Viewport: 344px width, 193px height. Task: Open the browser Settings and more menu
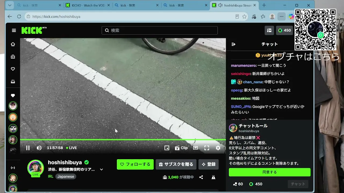(281, 17)
